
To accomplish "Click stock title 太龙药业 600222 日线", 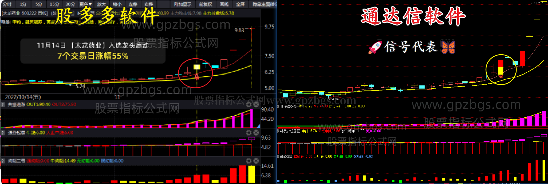I will pos(25,13).
